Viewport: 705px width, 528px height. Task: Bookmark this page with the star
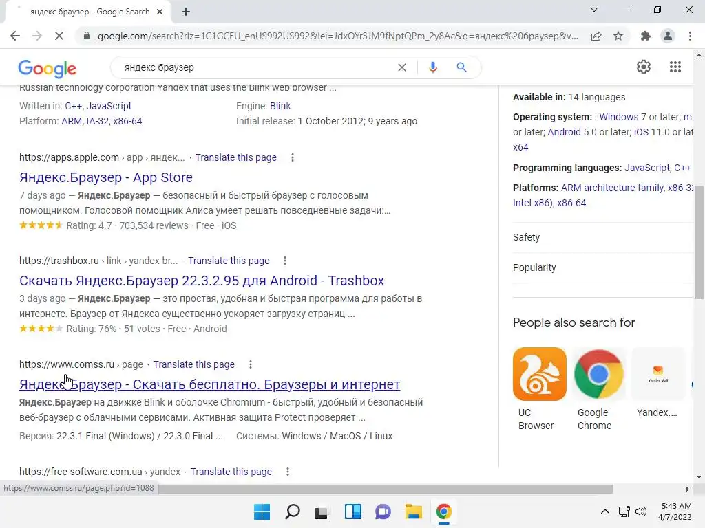click(618, 36)
